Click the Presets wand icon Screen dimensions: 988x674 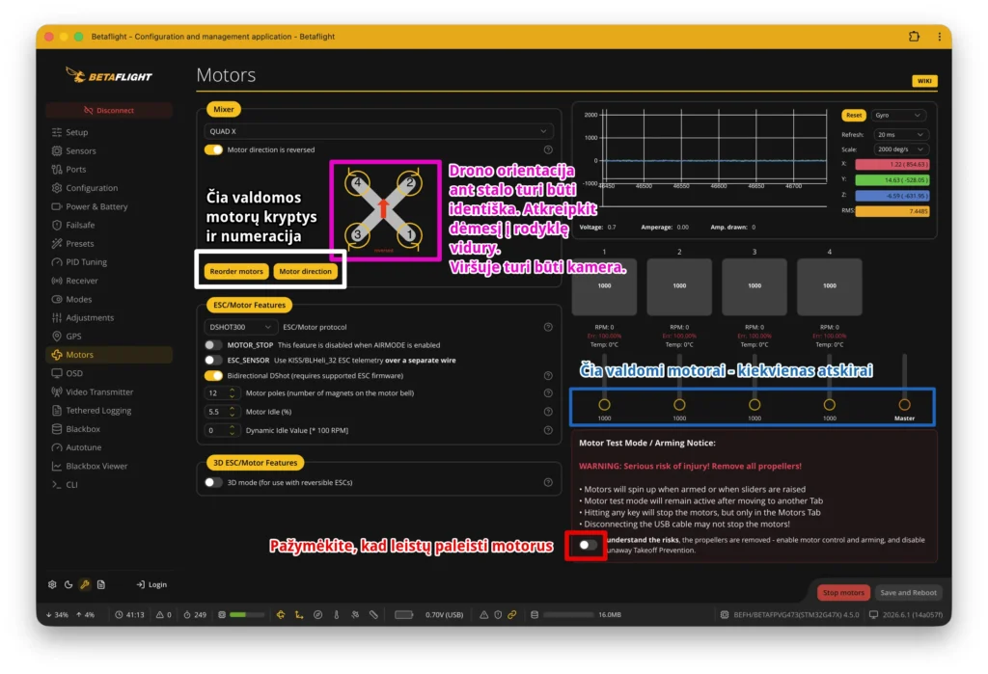(57, 243)
